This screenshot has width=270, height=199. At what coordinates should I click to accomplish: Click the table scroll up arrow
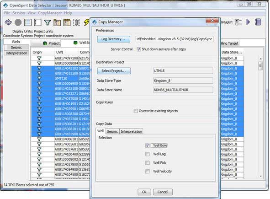point(261,59)
